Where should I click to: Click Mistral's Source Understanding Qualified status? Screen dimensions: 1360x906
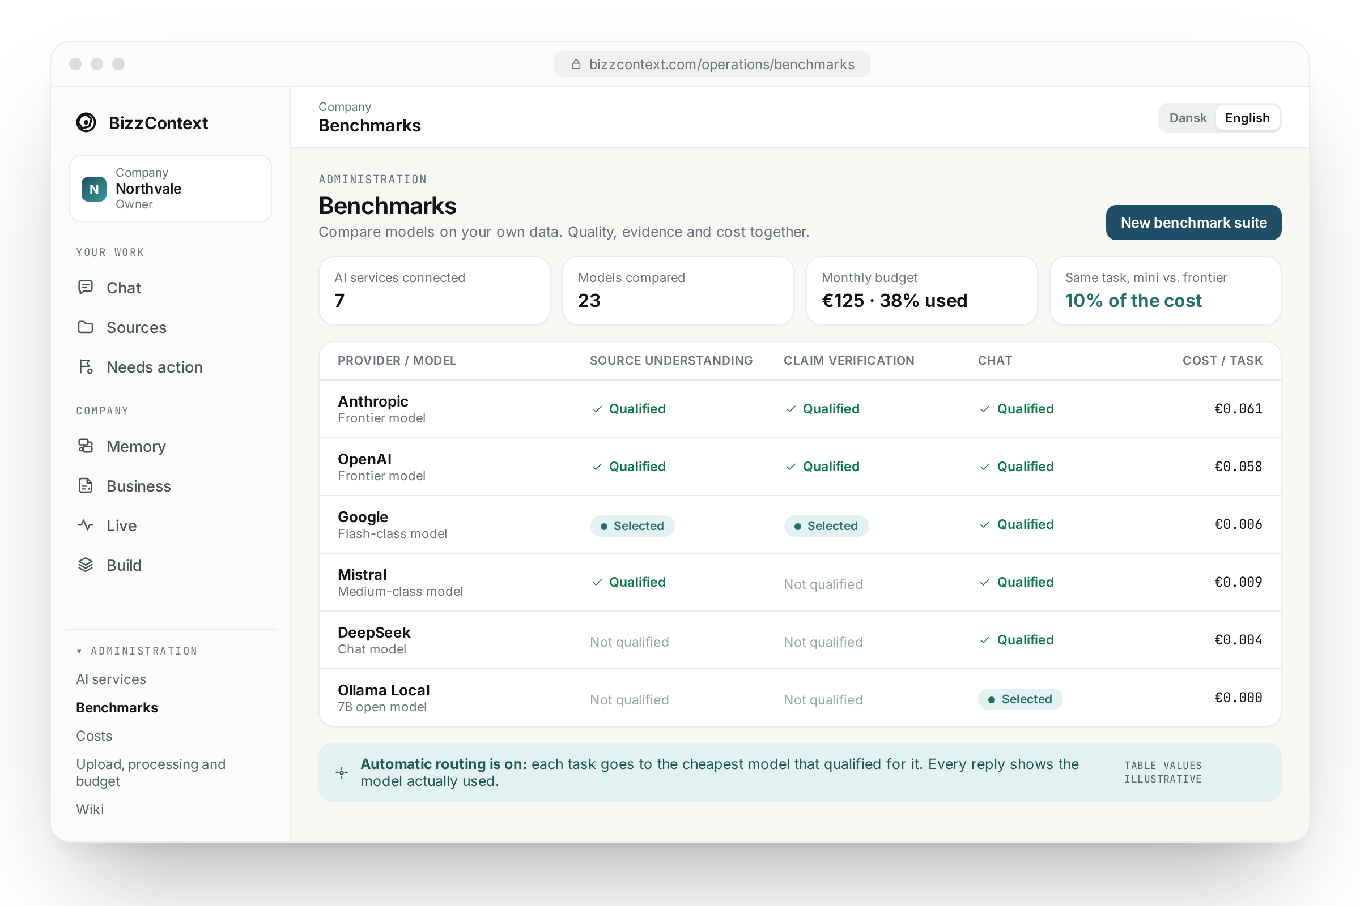(628, 583)
